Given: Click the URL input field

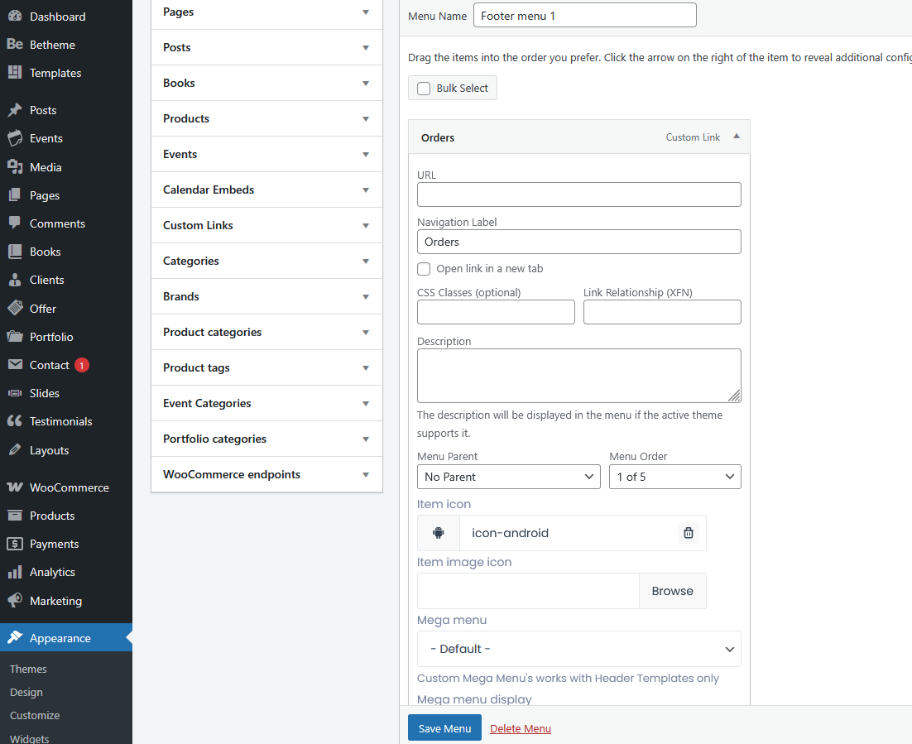Looking at the screenshot, I should point(578,194).
